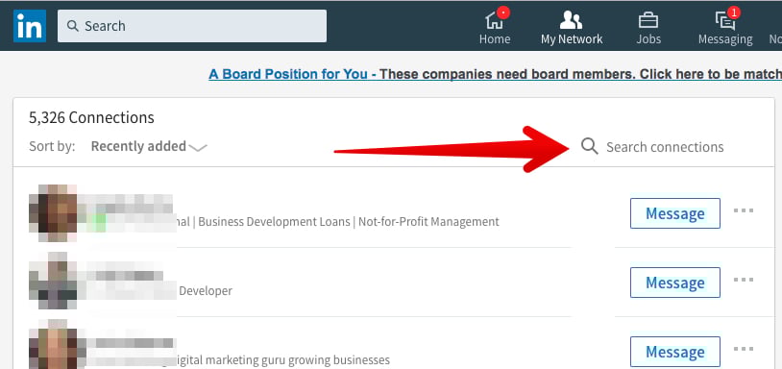Open more options for second connection

(744, 280)
